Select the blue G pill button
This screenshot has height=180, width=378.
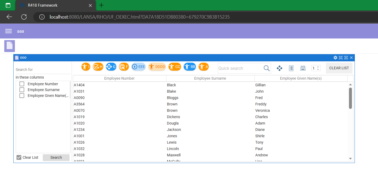[x=111, y=67]
